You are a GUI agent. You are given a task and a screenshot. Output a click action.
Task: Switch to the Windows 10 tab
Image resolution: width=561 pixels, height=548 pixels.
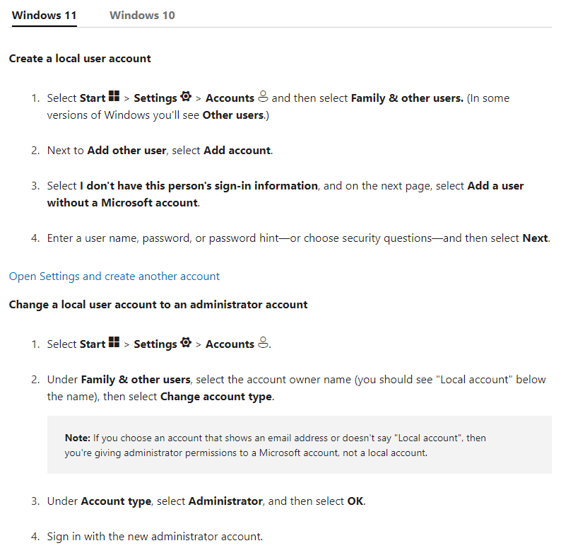(x=142, y=16)
